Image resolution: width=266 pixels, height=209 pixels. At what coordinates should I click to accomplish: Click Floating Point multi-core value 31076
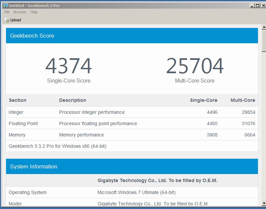249,123
